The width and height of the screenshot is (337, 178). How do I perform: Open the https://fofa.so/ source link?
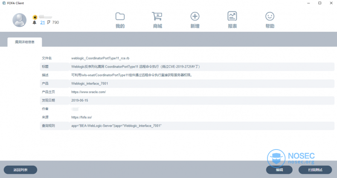(81, 117)
